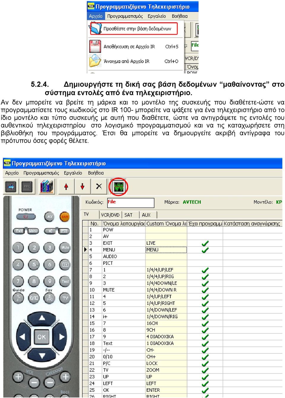The height and width of the screenshot is (398, 285).
Task: Click number 8 button on the remote image
Action: tap(34, 281)
